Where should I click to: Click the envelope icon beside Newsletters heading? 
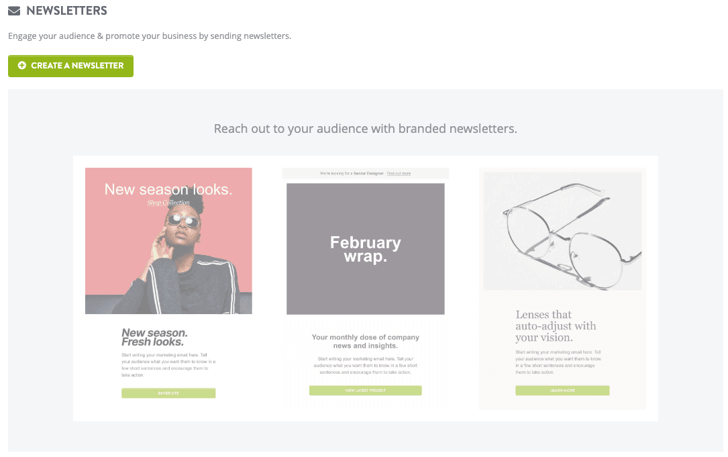click(14, 11)
